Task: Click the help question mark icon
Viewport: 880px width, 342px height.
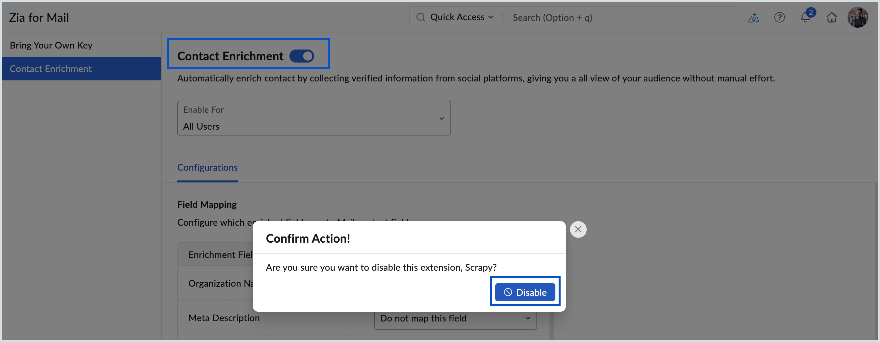Action: 780,17
